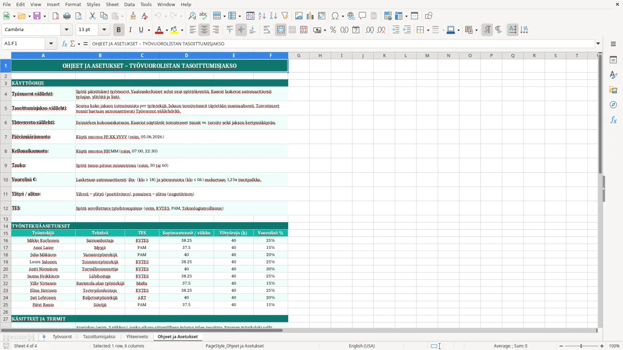Image resolution: width=623 pixels, height=350 pixels.
Task: Select the Clone Formatting paintbrush
Action: coord(133,16)
